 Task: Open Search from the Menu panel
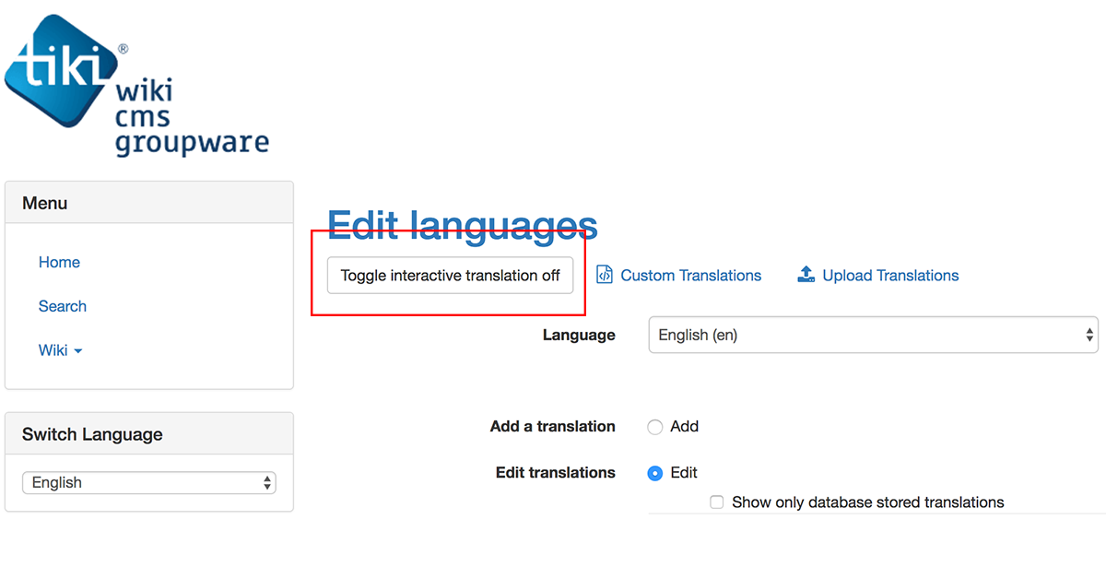pos(63,306)
